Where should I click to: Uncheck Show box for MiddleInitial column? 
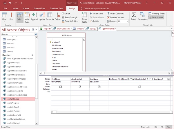tap(80, 87)
